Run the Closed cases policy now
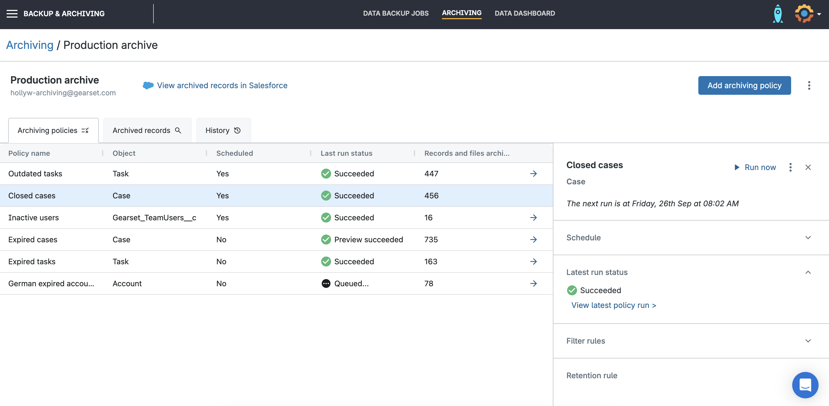 [x=755, y=167]
